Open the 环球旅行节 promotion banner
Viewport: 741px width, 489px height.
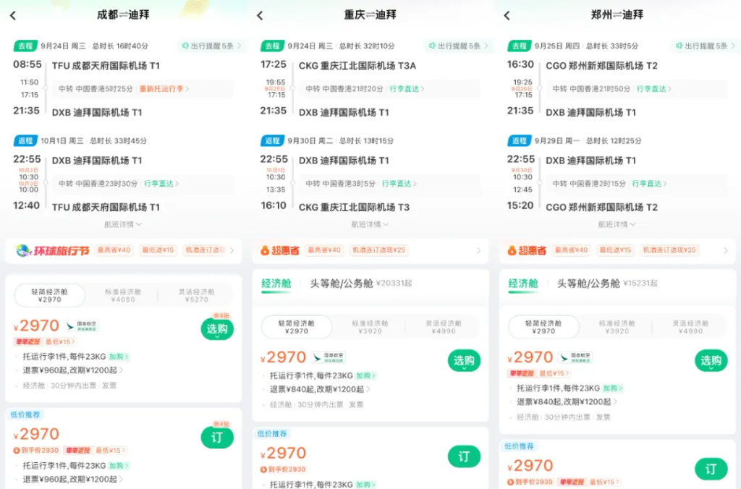[x=123, y=250]
